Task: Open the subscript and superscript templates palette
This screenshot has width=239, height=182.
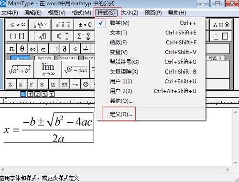Action: tap(63, 36)
